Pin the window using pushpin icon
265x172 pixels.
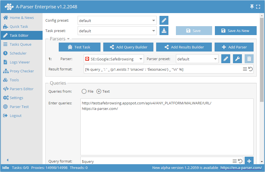252,6
